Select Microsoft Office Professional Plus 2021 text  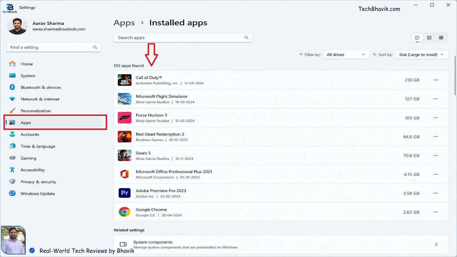coord(174,172)
